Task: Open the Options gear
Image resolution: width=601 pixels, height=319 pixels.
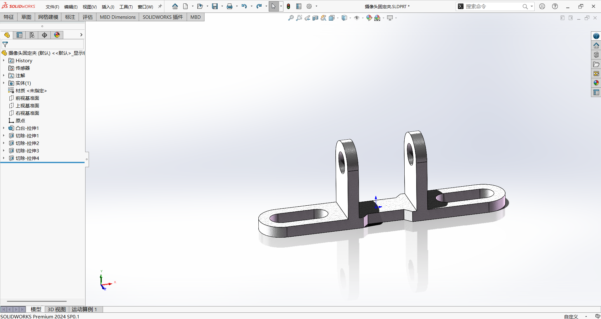Action: [x=309, y=6]
